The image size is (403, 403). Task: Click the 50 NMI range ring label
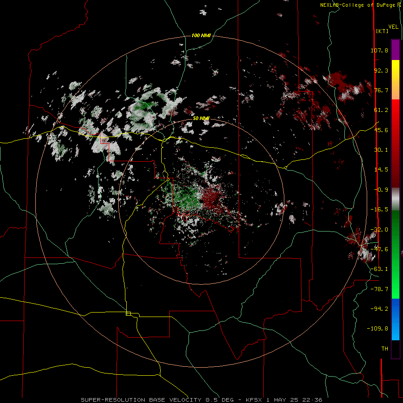point(201,118)
